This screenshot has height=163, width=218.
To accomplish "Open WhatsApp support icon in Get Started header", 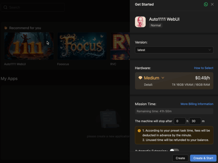I will click(x=206, y=4).
